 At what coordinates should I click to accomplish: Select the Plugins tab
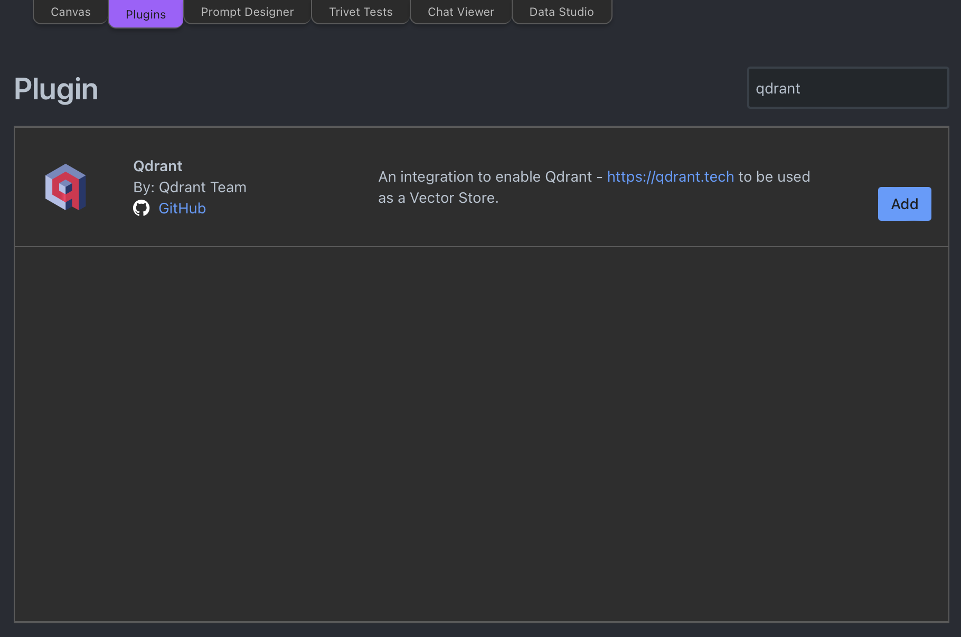coord(146,14)
